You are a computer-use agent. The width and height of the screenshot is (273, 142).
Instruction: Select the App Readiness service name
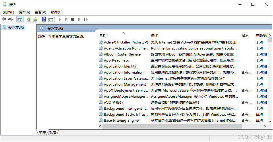tap(116, 60)
